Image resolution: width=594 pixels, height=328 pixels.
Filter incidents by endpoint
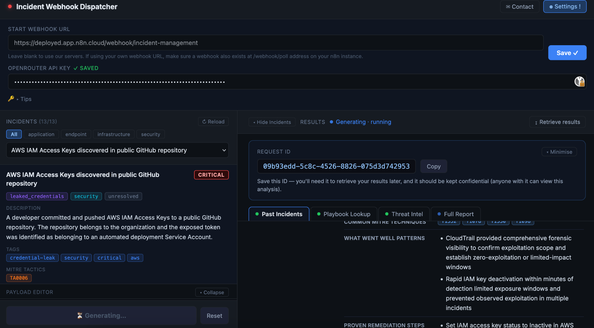tap(76, 134)
